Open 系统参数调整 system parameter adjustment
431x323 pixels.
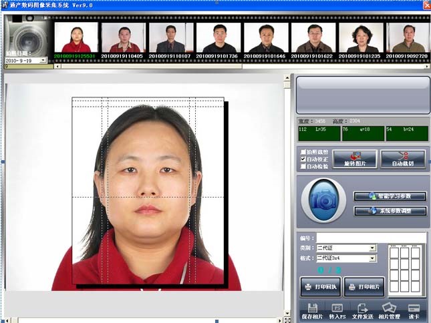pyautogui.click(x=390, y=211)
